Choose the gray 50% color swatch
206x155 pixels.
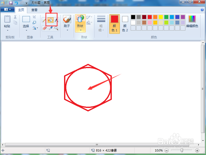139,17
